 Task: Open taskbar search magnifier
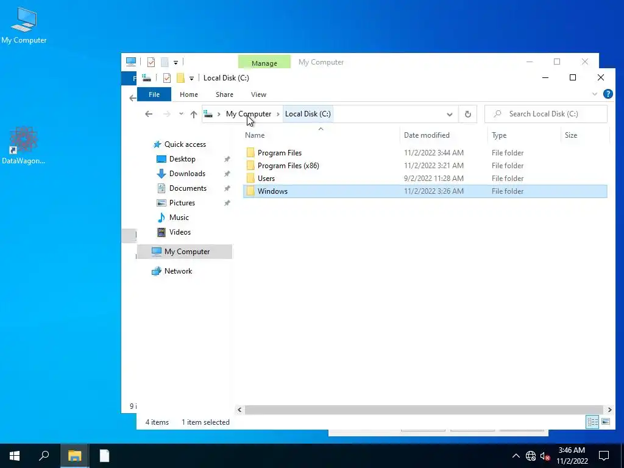tap(44, 456)
